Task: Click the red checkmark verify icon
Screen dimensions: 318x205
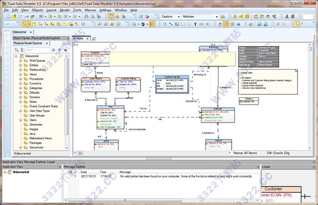Action: (147, 16)
